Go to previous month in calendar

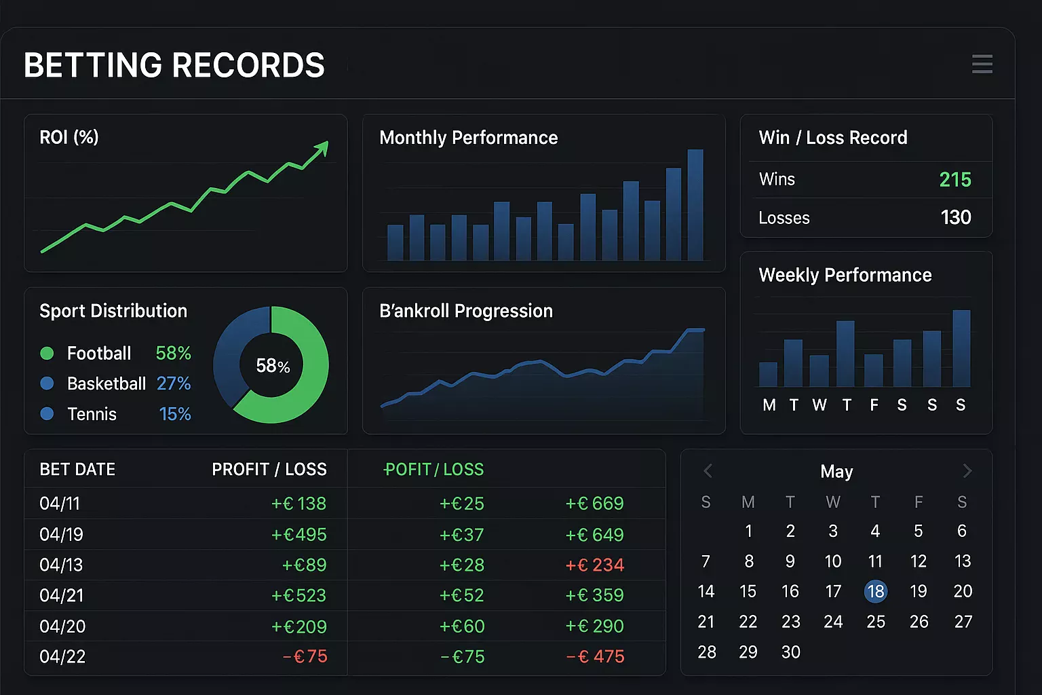(708, 470)
